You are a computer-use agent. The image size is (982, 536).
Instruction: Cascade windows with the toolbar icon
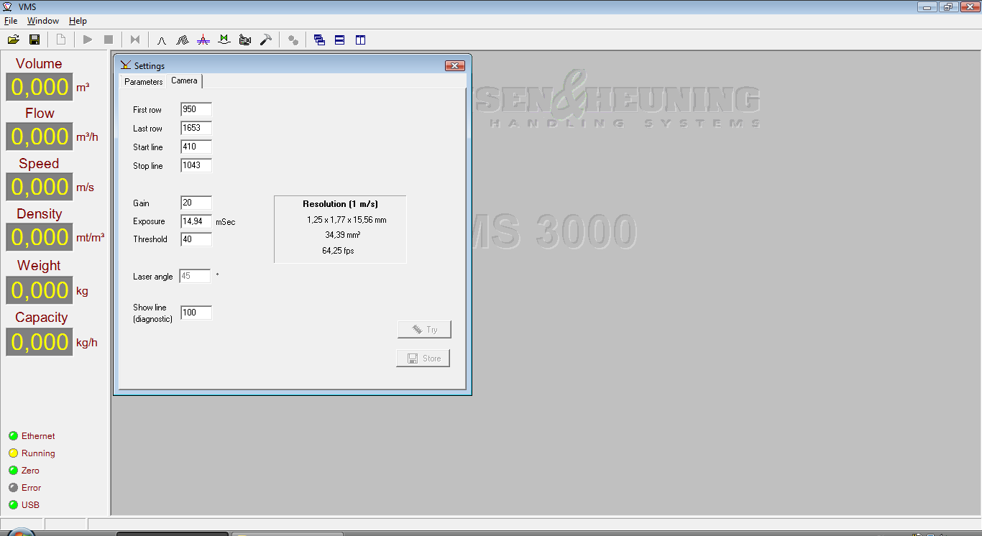[x=319, y=40]
